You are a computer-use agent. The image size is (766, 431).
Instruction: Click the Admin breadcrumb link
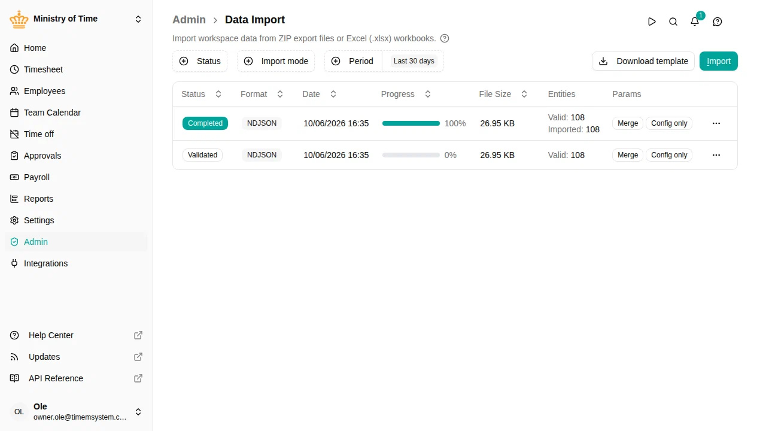tap(189, 20)
